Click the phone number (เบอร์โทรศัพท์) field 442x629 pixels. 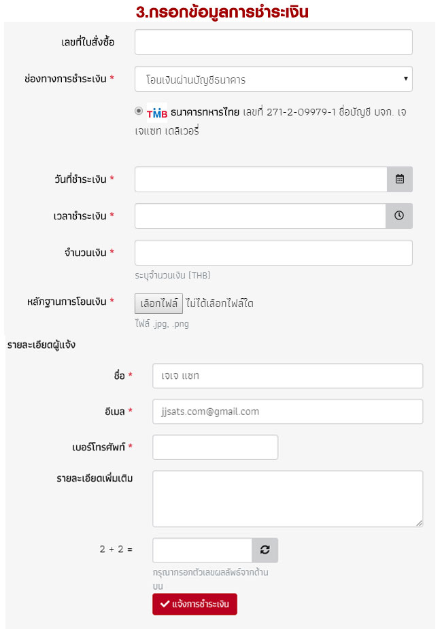215,447
